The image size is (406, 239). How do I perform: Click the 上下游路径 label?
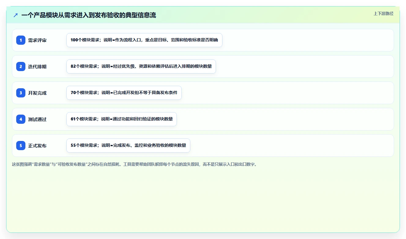(383, 13)
